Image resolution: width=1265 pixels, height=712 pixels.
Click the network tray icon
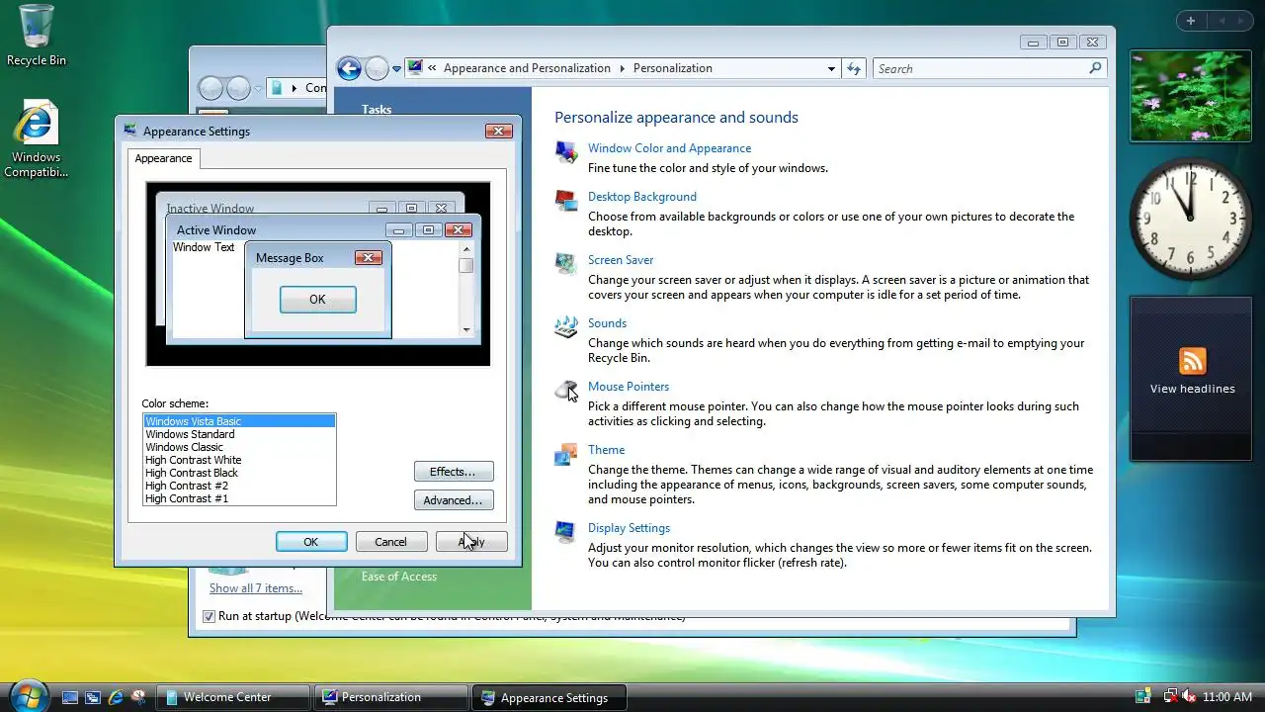pyautogui.click(x=1169, y=697)
